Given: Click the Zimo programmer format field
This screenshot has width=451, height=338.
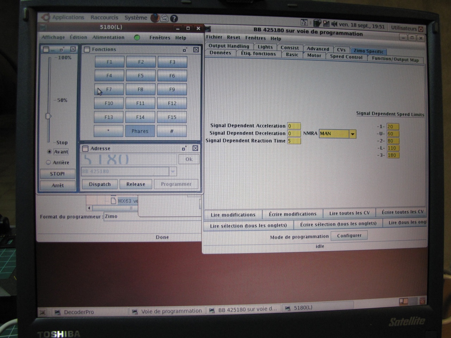Looking at the screenshot, I should coord(152,217).
